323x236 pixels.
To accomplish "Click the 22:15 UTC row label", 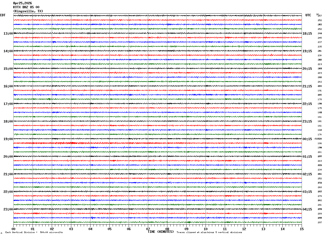I will [x=307, y=104].
